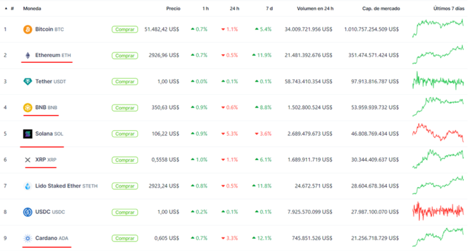
Task: View Tether's 7-day sparkline chart
Action: pos(438,80)
